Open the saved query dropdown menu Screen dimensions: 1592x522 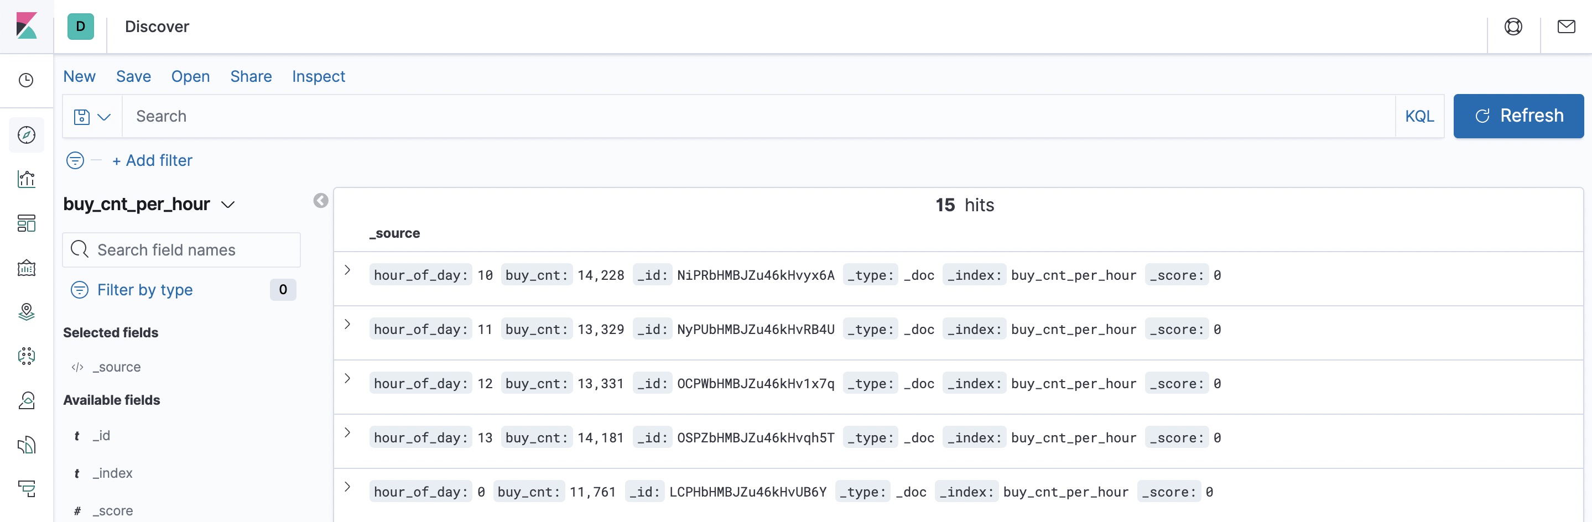click(92, 117)
